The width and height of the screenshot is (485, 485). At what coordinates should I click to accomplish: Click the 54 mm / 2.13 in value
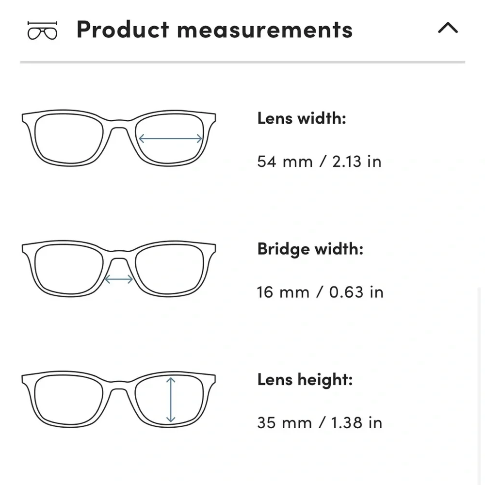pyautogui.click(x=319, y=162)
